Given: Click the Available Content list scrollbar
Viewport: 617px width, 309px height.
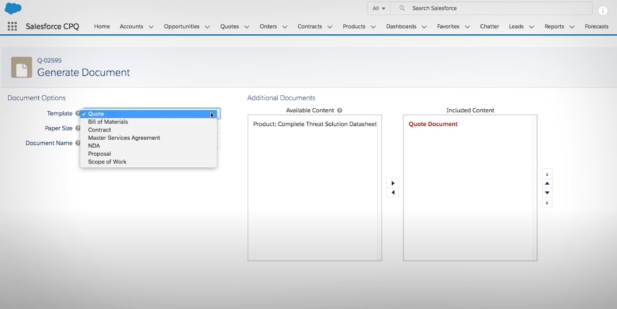Looking at the screenshot, I should 380,188.
